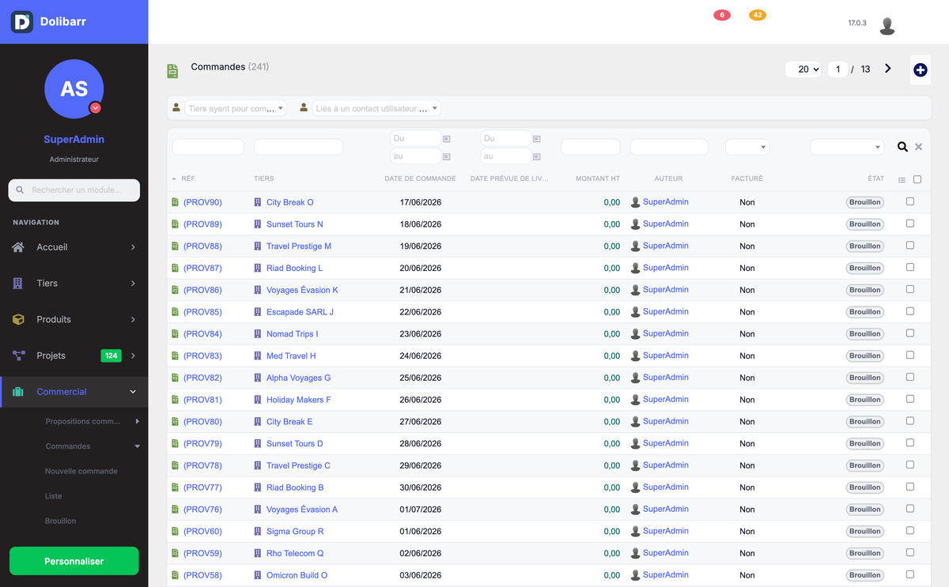Open the État filter dropdown
Screen dimensions: 949x587
point(847,147)
